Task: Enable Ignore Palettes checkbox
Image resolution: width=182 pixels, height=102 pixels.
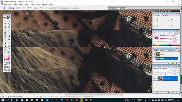Action: click(x=35, y=8)
